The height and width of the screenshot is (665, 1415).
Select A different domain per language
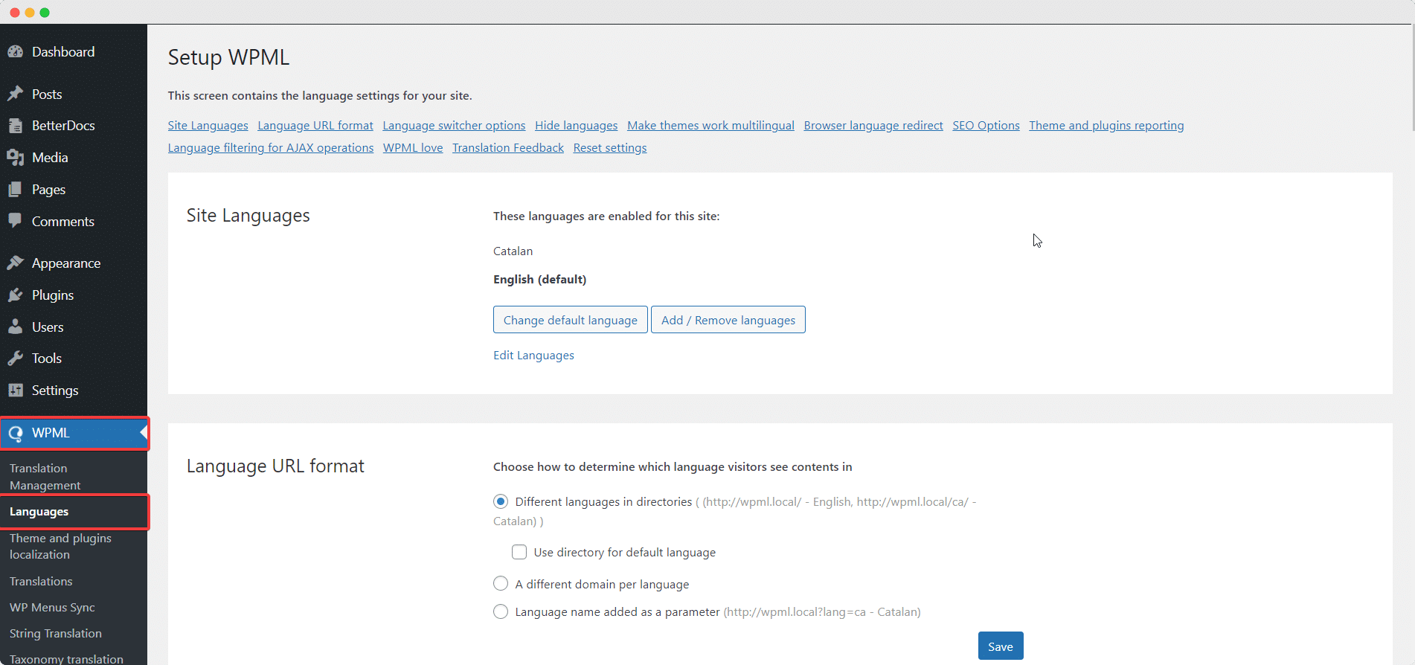pyautogui.click(x=501, y=584)
